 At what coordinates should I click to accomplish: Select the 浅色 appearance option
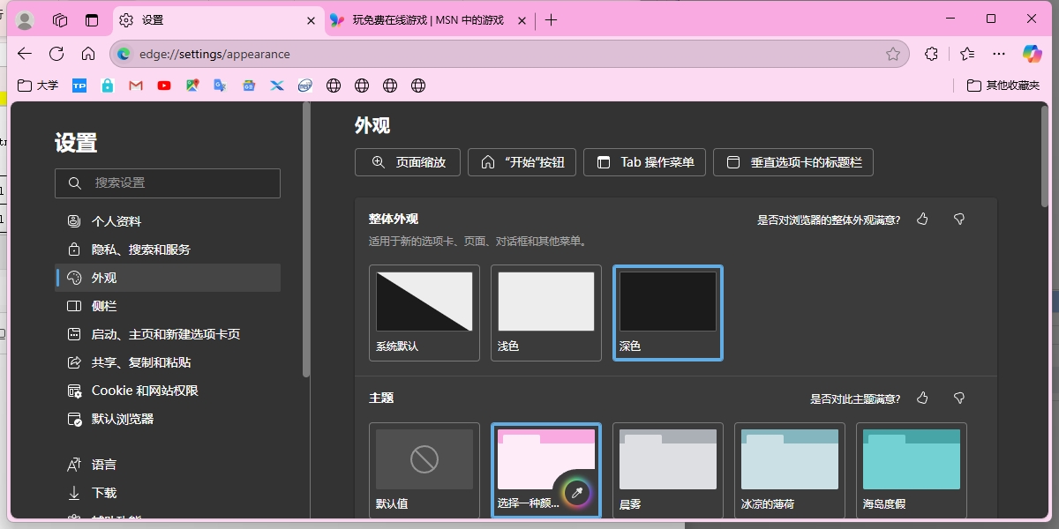545,301
